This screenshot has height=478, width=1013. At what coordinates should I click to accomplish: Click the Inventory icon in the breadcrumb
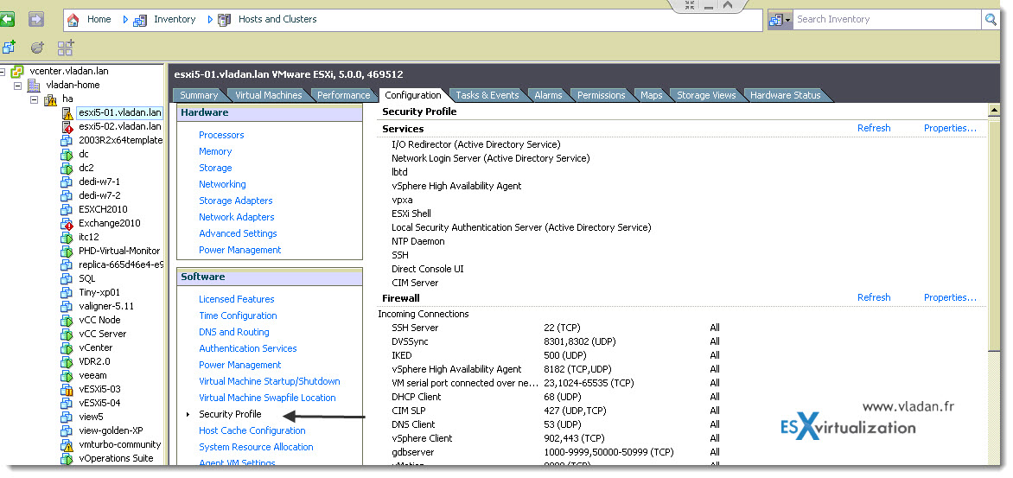click(139, 20)
